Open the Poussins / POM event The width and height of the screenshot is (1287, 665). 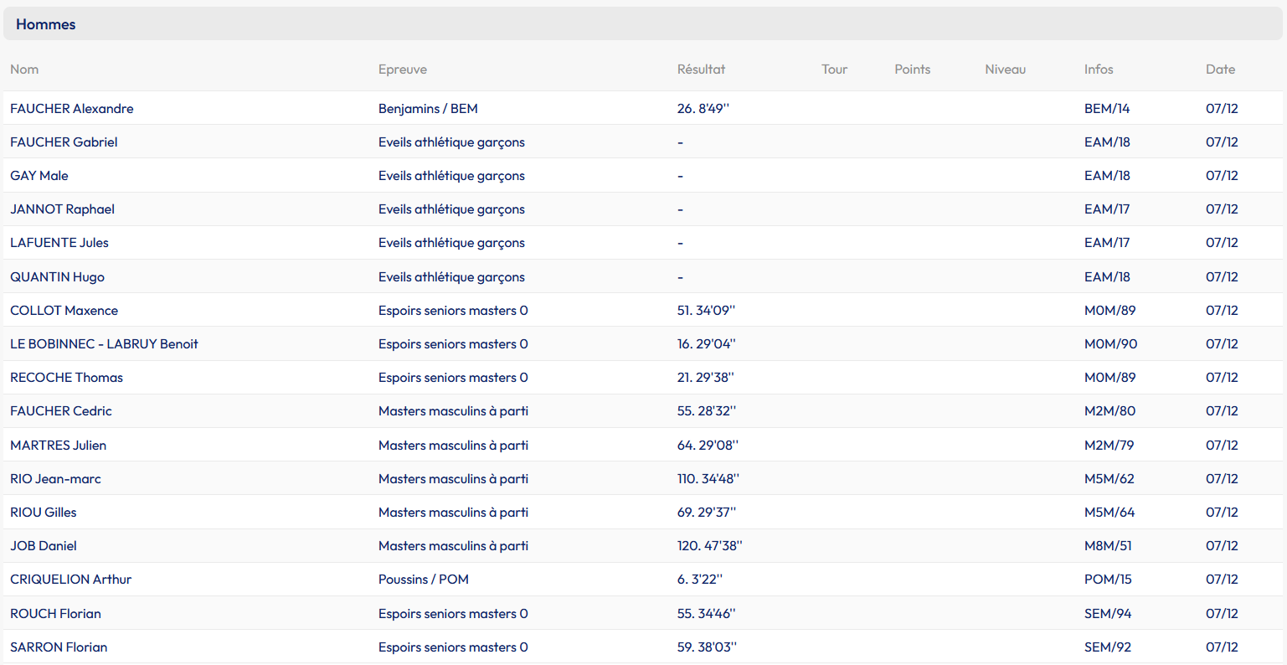[x=423, y=580]
